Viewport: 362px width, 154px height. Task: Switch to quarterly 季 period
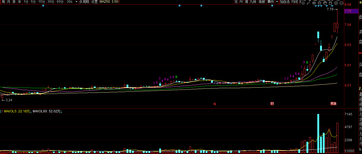coord(14,2)
